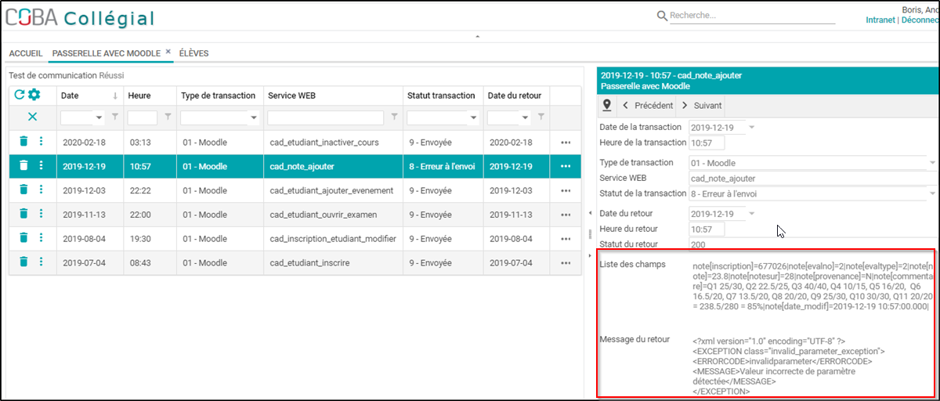Screen dimensions: 940x401
Task: Click the trash icon for cad_etudiant_inscrire row
Action: point(23,262)
